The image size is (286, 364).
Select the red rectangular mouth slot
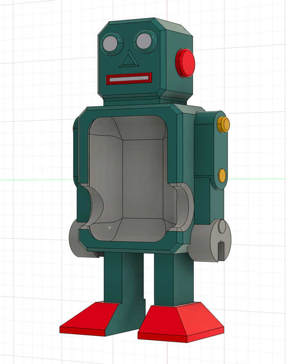(x=129, y=79)
